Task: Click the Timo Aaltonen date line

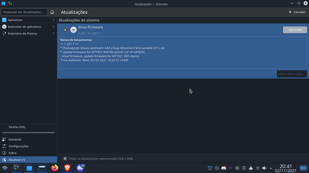Action: [94, 60]
